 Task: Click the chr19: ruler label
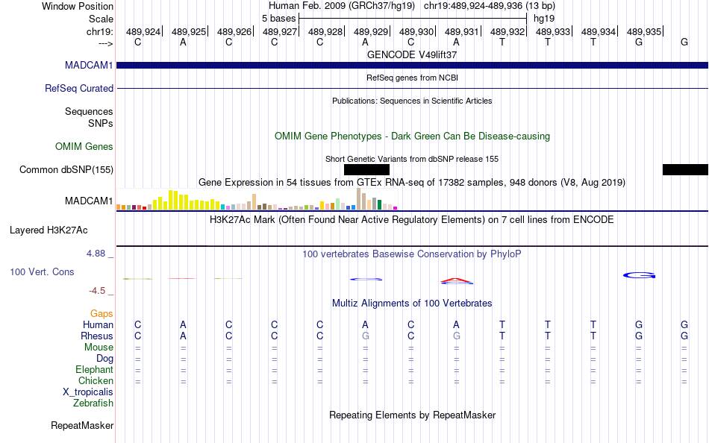pos(99,31)
